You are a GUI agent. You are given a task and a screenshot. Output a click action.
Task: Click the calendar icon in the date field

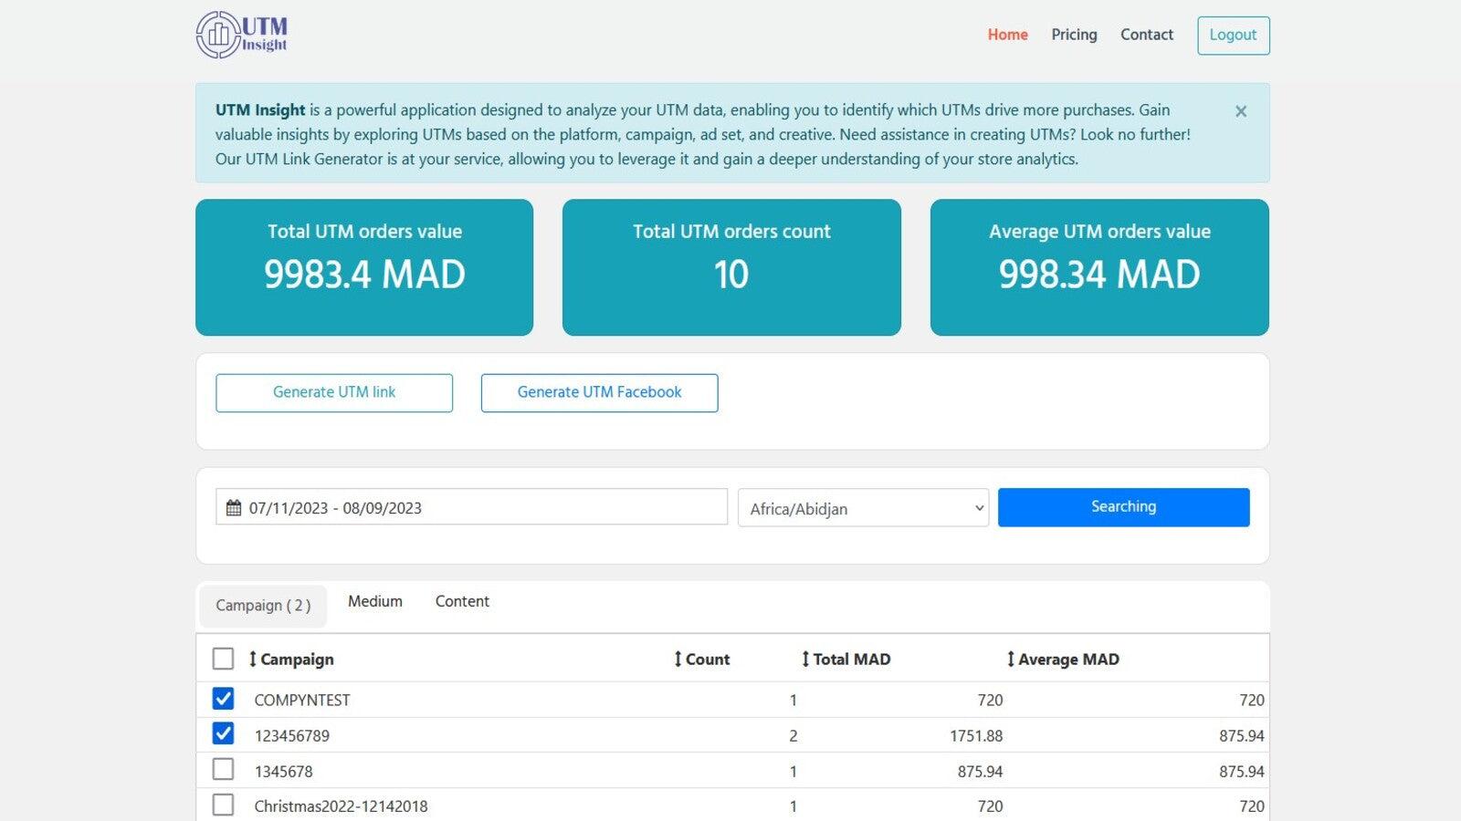[234, 507]
